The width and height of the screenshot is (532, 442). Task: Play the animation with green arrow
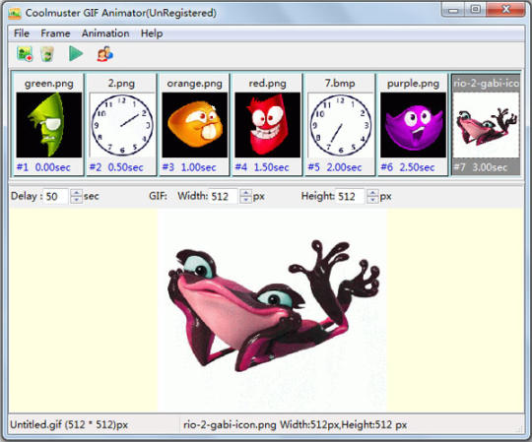pos(76,53)
